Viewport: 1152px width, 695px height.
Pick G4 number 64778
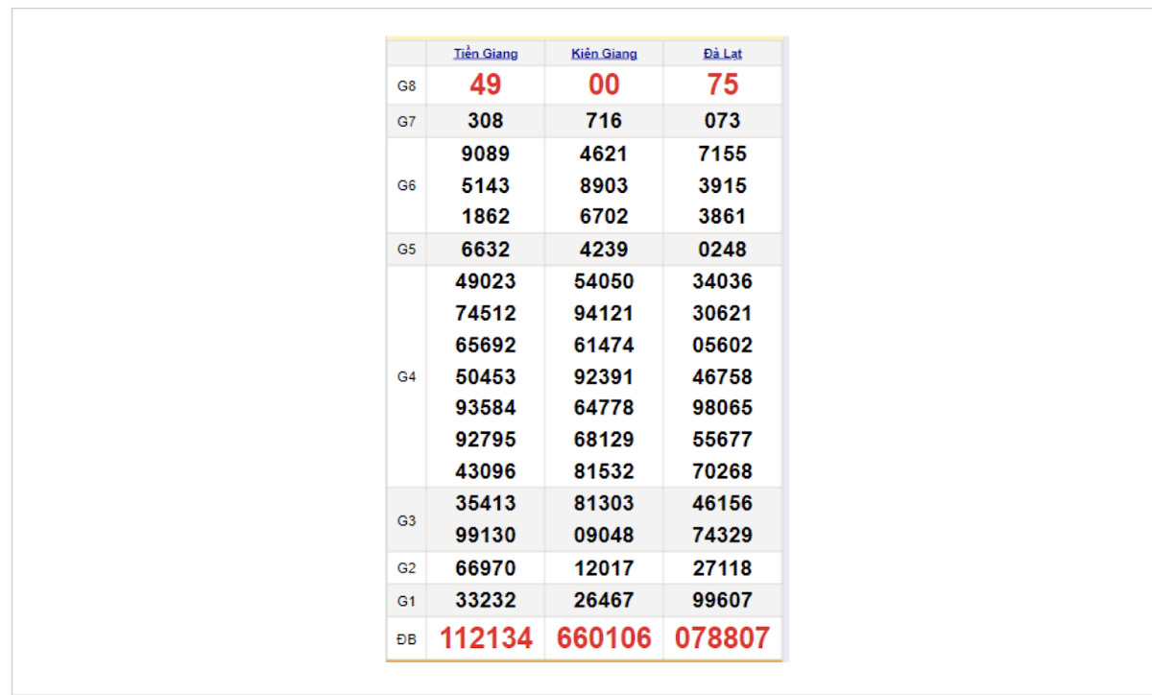604,407
